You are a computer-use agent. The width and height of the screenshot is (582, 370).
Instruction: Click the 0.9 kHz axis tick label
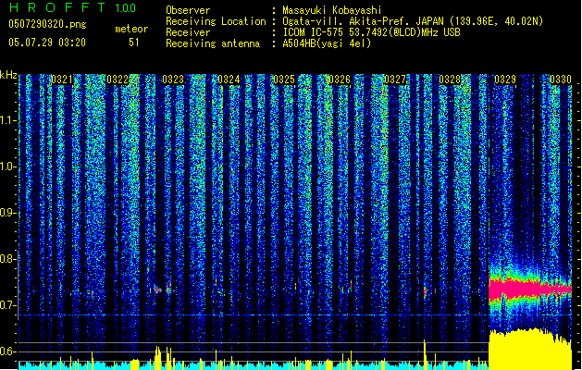(x=8, y=213)
